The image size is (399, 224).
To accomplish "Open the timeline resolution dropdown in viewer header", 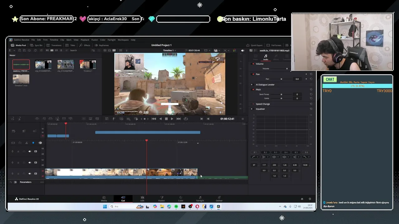I will (209, 50).
